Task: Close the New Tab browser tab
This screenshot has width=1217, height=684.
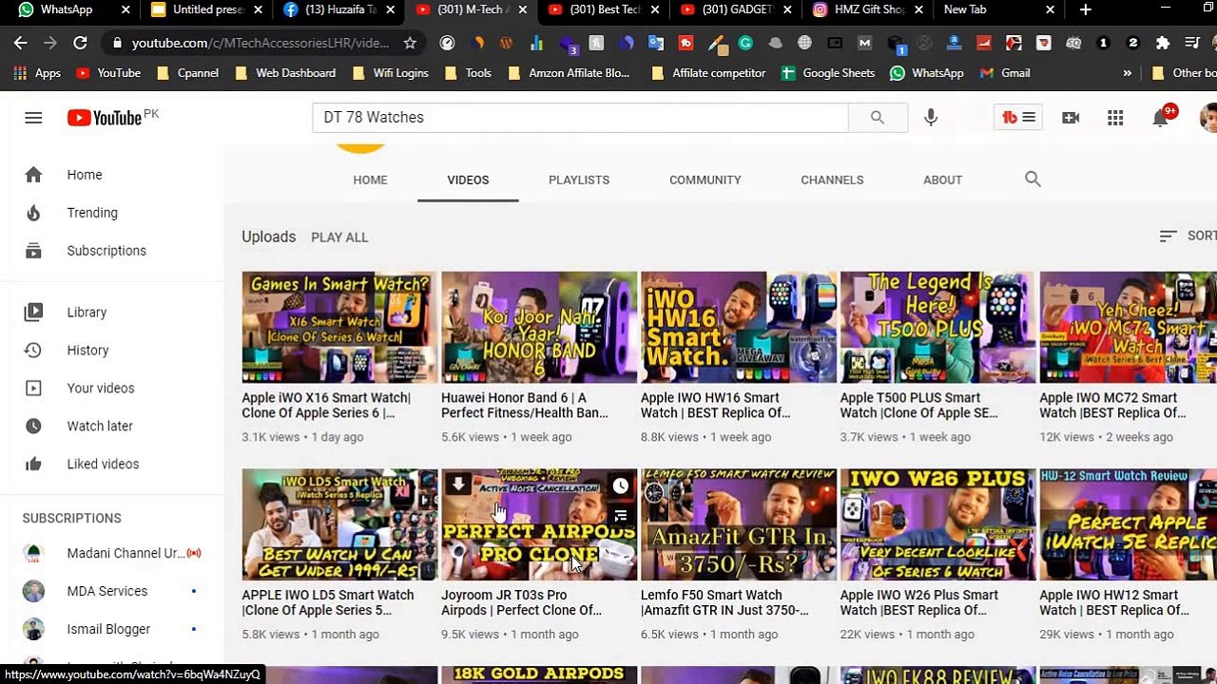Action: click(x=1050, y=9)
